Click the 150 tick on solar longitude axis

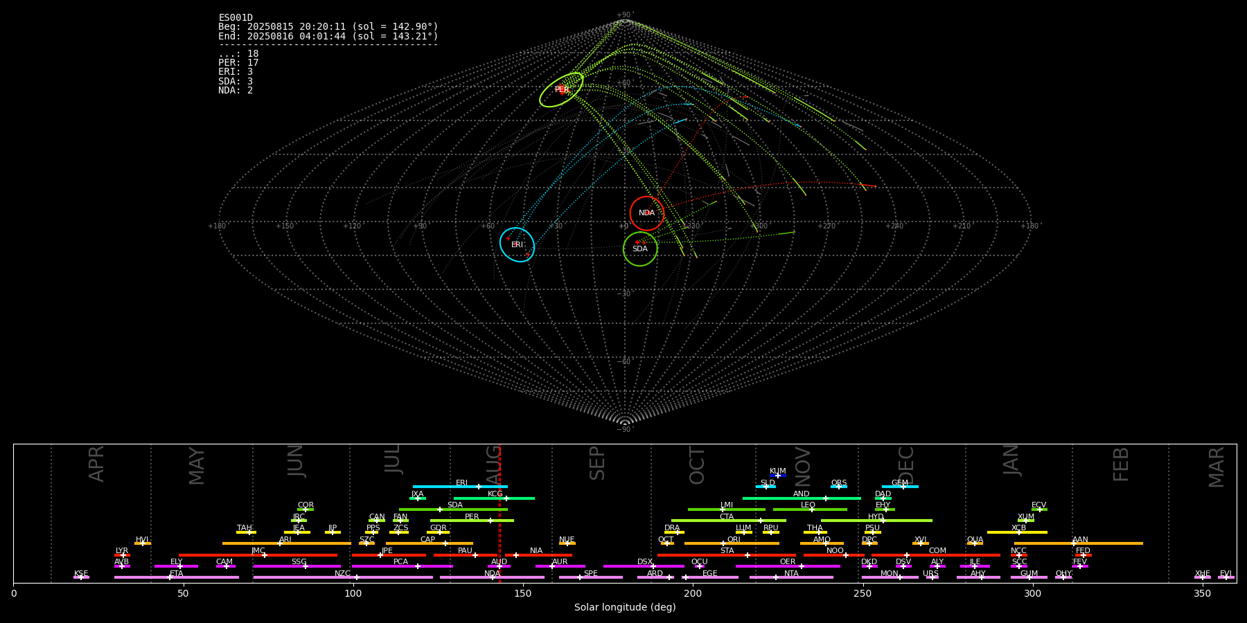coord(523,594)
